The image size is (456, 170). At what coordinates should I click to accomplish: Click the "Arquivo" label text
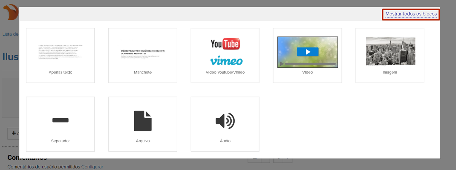pos(143,141)
